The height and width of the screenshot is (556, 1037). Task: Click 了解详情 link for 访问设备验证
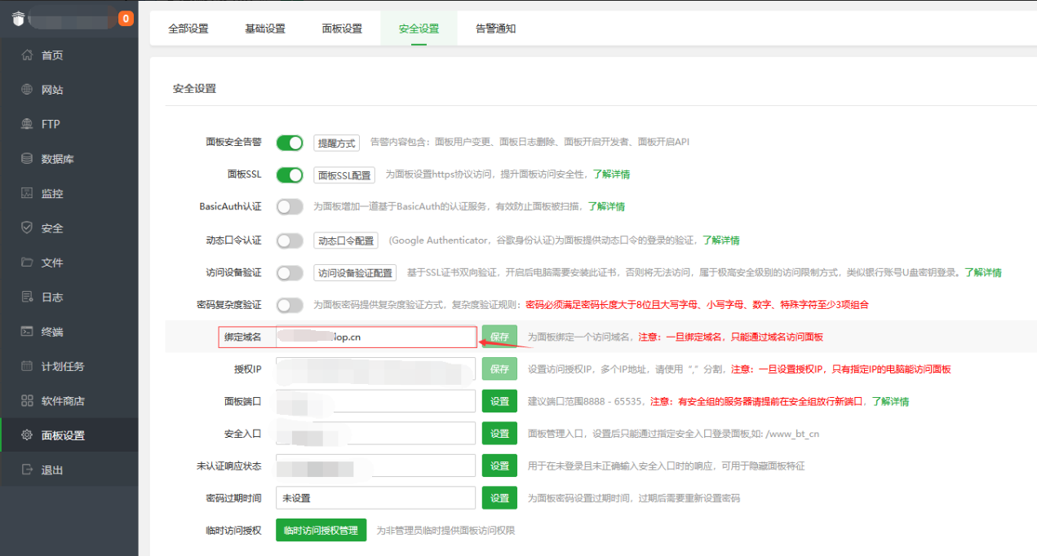pos(983,272)
